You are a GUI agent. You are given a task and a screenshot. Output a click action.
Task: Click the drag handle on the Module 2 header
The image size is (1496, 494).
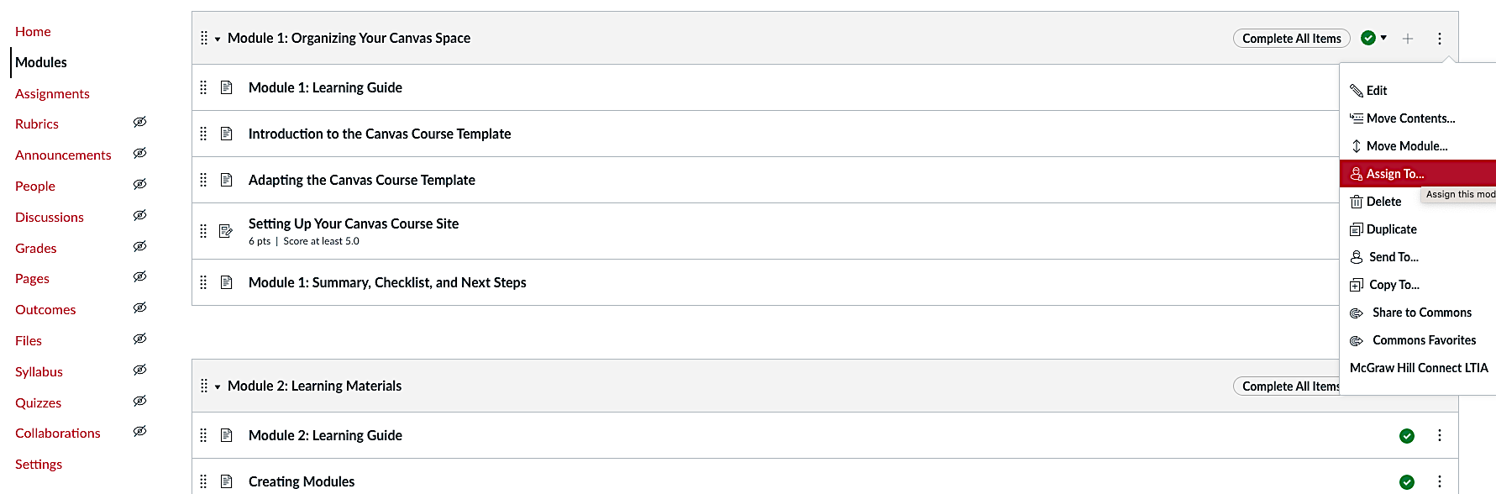203,386
